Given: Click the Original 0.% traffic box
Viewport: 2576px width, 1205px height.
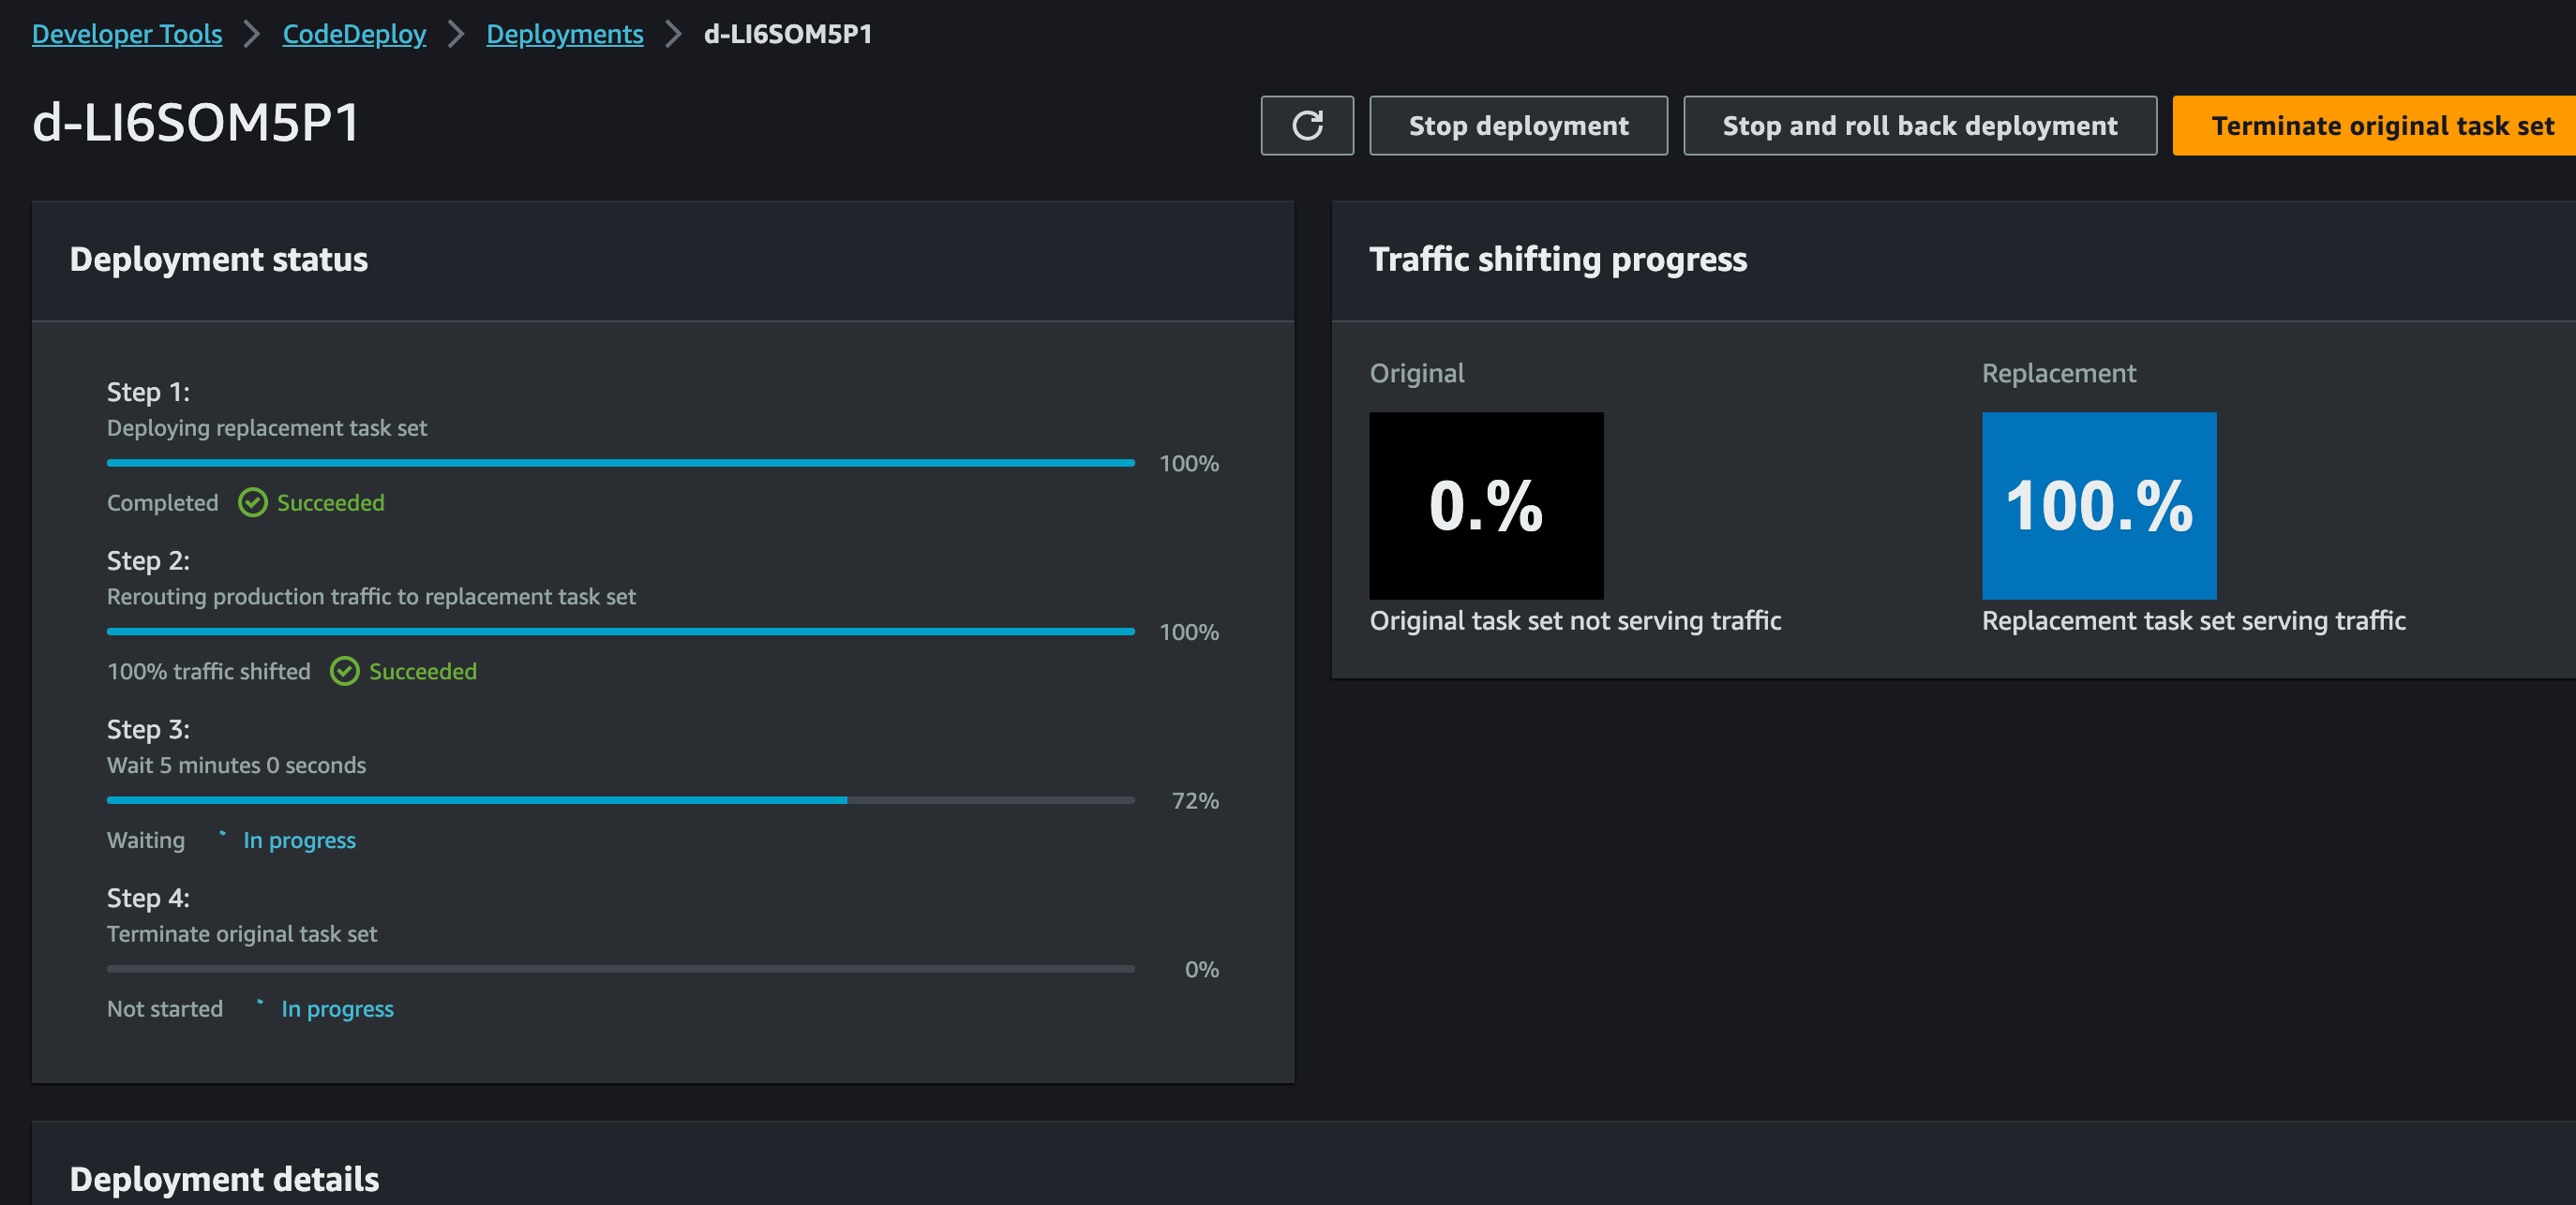Looking at the screenshot, I should 1486,506.
